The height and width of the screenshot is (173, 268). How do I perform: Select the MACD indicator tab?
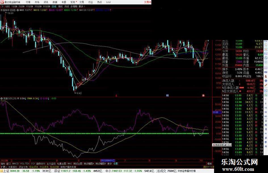(15, 164)
